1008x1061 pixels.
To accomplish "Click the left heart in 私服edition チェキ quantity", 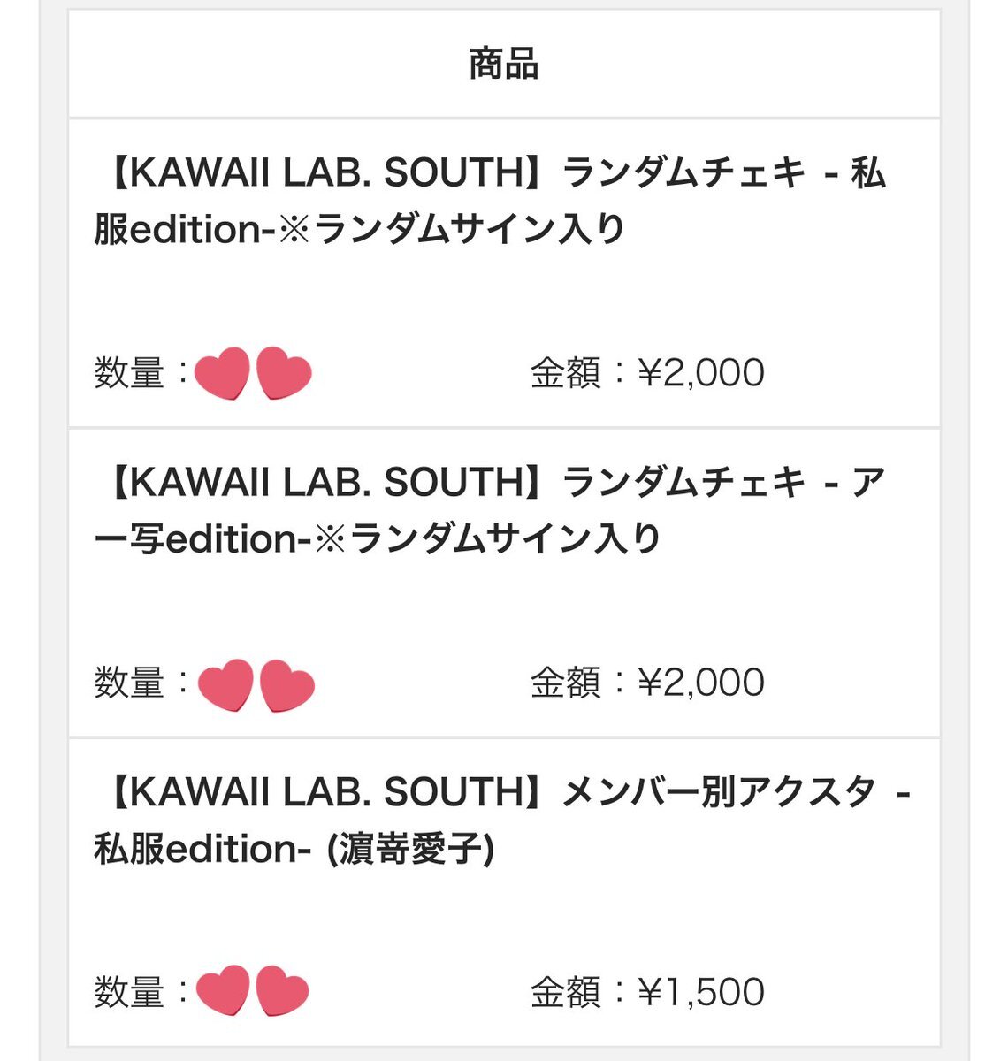I will pos(221,374).
